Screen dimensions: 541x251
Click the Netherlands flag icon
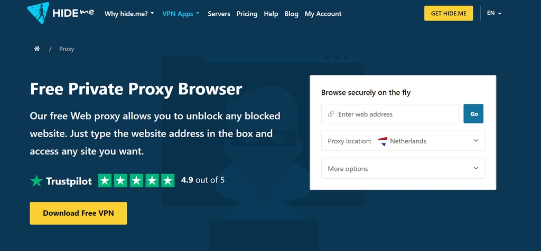coord(383,141)
